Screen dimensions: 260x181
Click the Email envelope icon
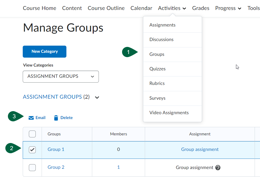31,118
